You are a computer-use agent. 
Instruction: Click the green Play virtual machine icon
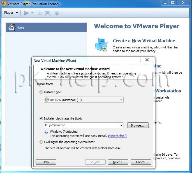[26, 13]
